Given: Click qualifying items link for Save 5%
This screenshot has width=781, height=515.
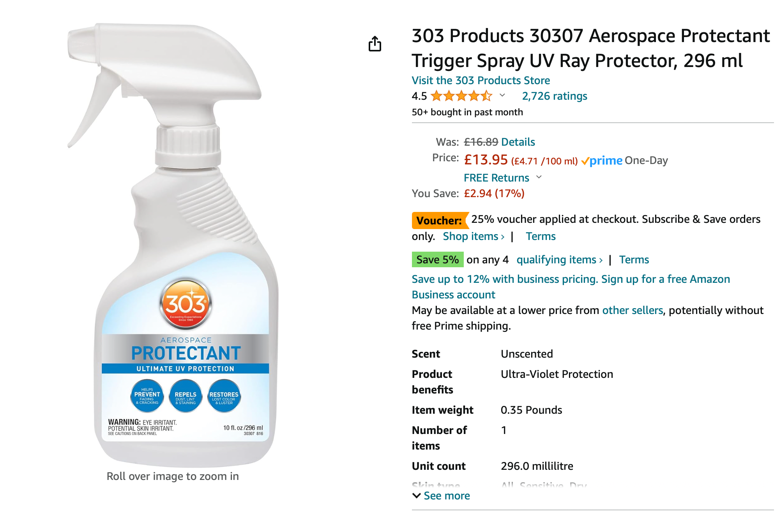Looking at the screenshot, I should tap(560, 259).
